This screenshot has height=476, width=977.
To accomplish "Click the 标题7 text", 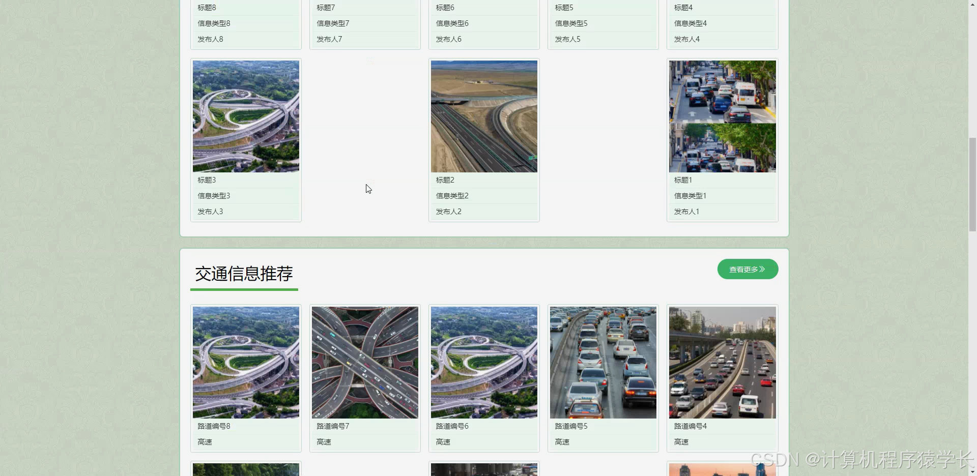I will tap(326, 8).
